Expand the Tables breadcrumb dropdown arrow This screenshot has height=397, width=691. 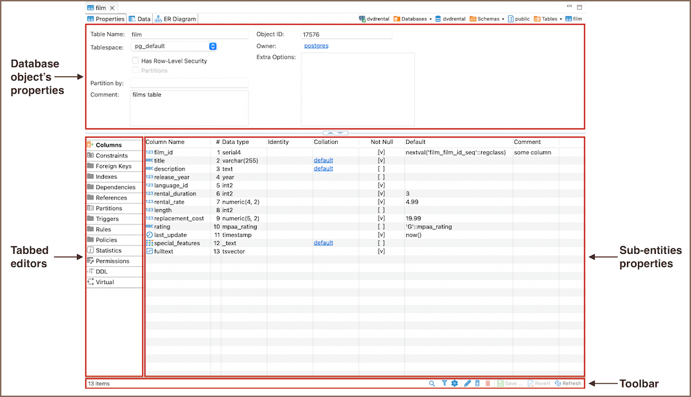click(x=561, y=19)
